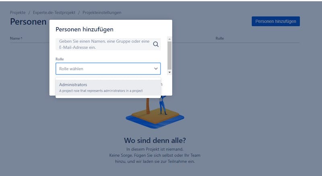Open the Experte.de-Testprojekt breadcrumb link
This screenshot has height=176, width=322.
(54, 12)
